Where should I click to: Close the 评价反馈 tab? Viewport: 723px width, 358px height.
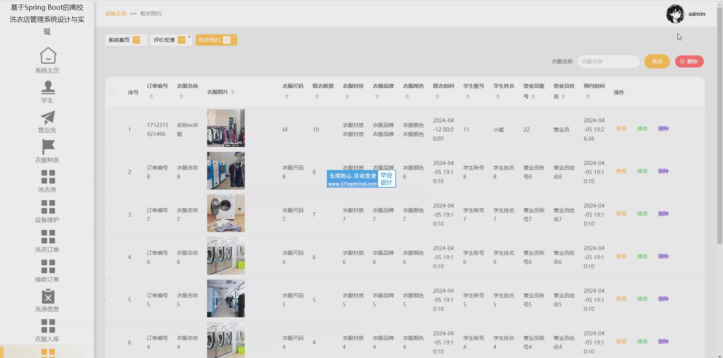(189, 37)
